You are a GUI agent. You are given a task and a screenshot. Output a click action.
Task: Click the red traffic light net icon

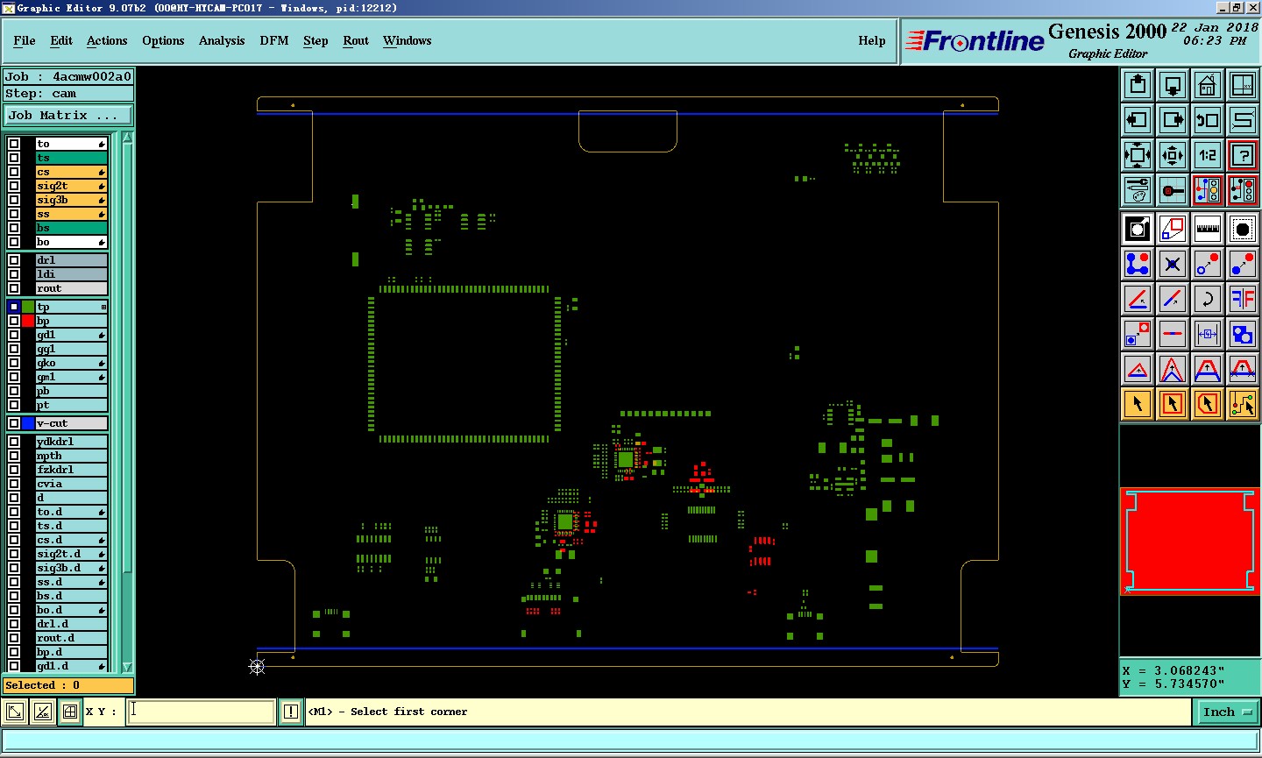coord(1243,190)
